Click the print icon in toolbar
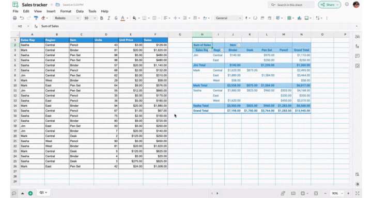The height and width of the screenshot is (198, 372). 14,18
